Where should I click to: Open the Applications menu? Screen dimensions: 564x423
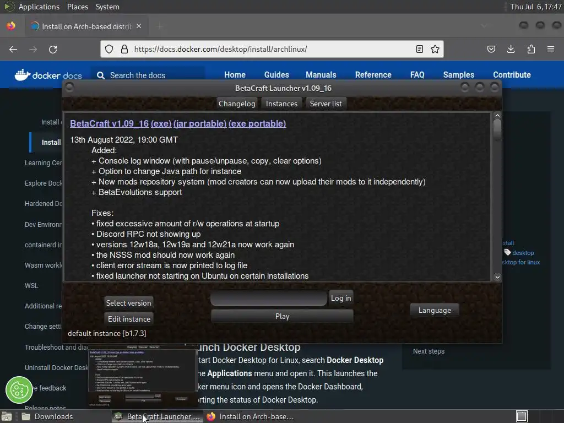39,7
